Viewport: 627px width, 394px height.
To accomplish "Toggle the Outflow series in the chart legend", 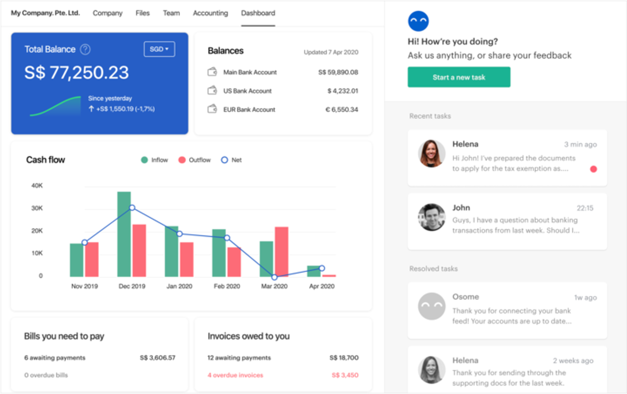I will (195, 160).
